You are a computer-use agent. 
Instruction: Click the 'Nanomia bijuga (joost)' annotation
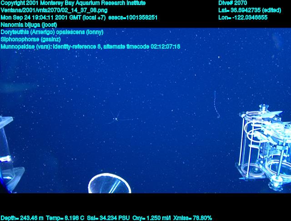coord(29,25)
